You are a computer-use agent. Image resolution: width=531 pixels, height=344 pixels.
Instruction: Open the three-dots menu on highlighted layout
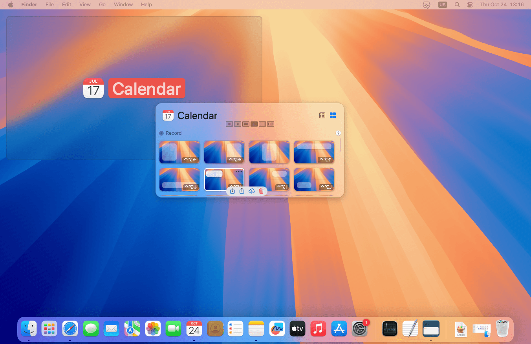pyautogui.click(x=238, y=172)
